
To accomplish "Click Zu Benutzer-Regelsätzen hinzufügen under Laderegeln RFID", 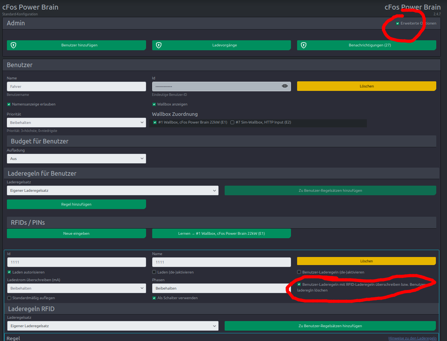I will point(330,326).
